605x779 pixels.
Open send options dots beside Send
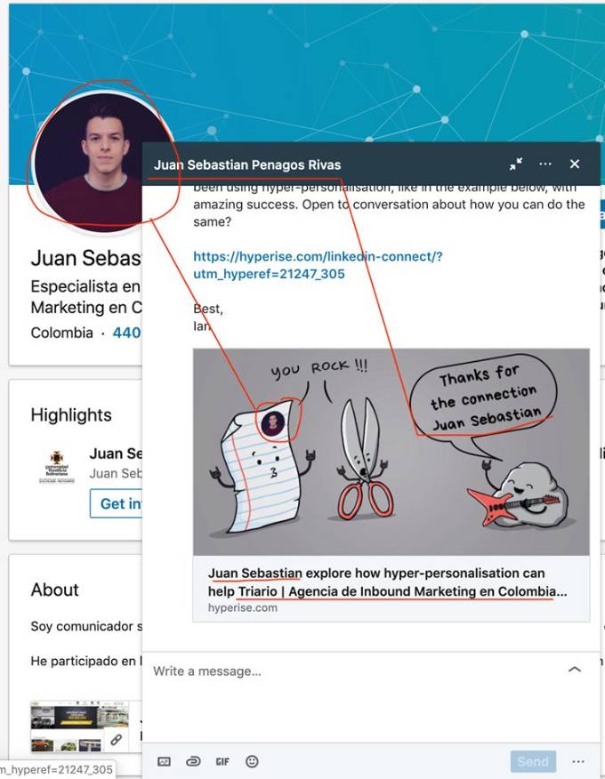578,761
